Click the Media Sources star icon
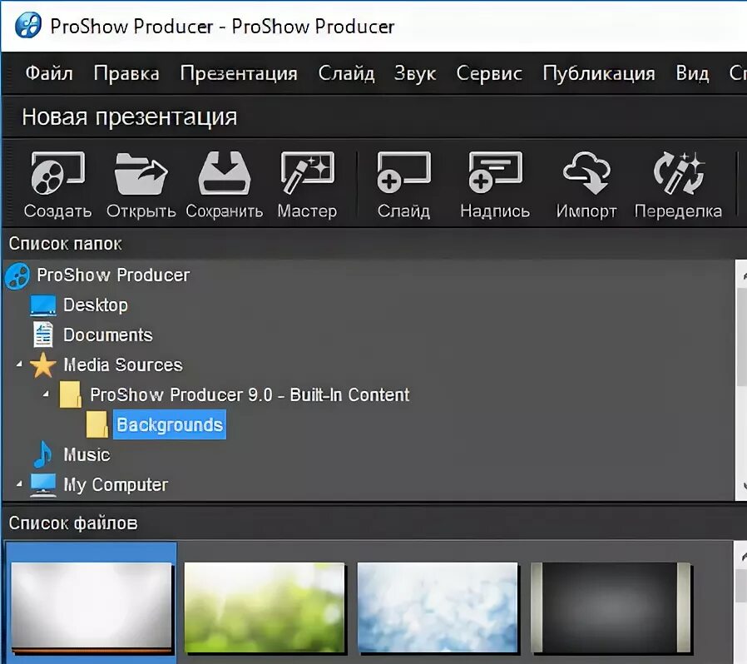Image resolution: width=747 pixels, height=664 pixels. click(43, 365)
